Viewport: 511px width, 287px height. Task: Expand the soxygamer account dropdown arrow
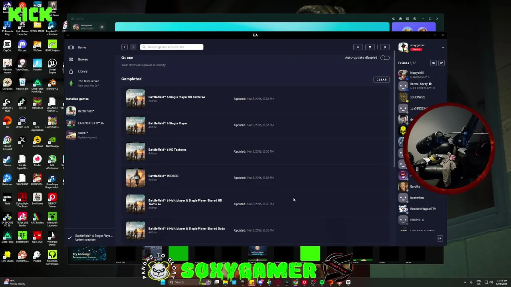click(443, 47)
